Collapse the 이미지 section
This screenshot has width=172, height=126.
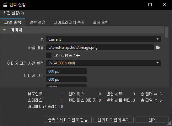point(4,30)
